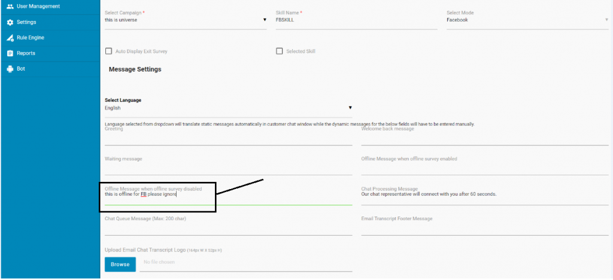Click the Reports clipboard icon
This screenshot has height=280, width=613.
(x=10, y=53)
